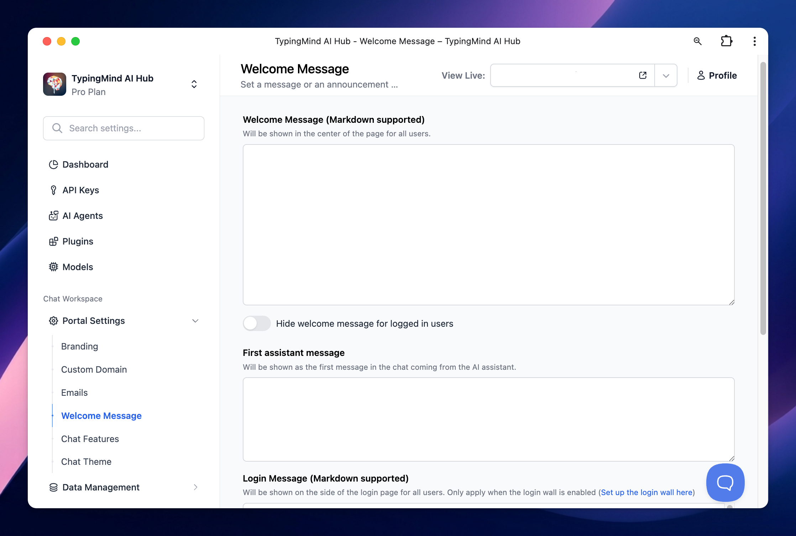Viewport: 796px width, 536px height.
Task: Click the TypingMind AI Hub workspace name
Action: click(x=112, y=78)
